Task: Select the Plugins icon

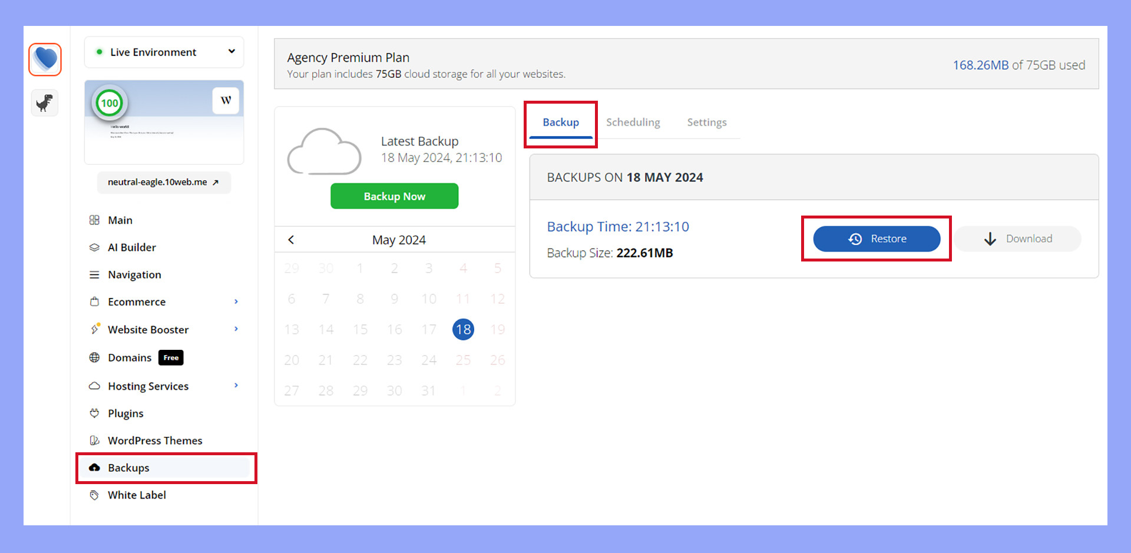Action: [95, 413]
